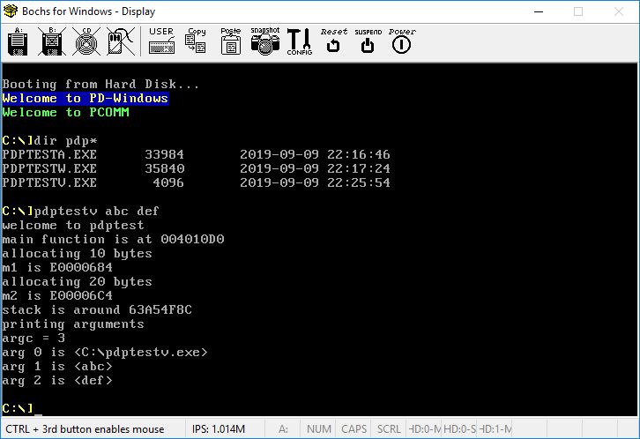
Task: Click the NUM indicator in status bar
Action: [319, 429]
